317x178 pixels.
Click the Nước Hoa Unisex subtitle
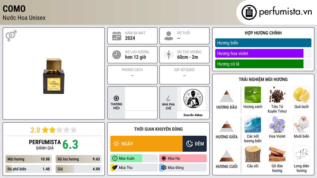click(x=24, y=18)
